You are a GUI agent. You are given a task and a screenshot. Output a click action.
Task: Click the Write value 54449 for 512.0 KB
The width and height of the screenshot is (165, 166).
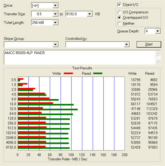136,128
